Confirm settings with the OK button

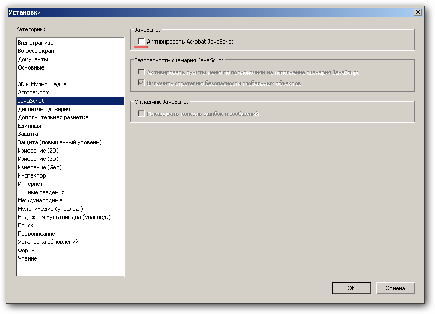click(352, 288)
